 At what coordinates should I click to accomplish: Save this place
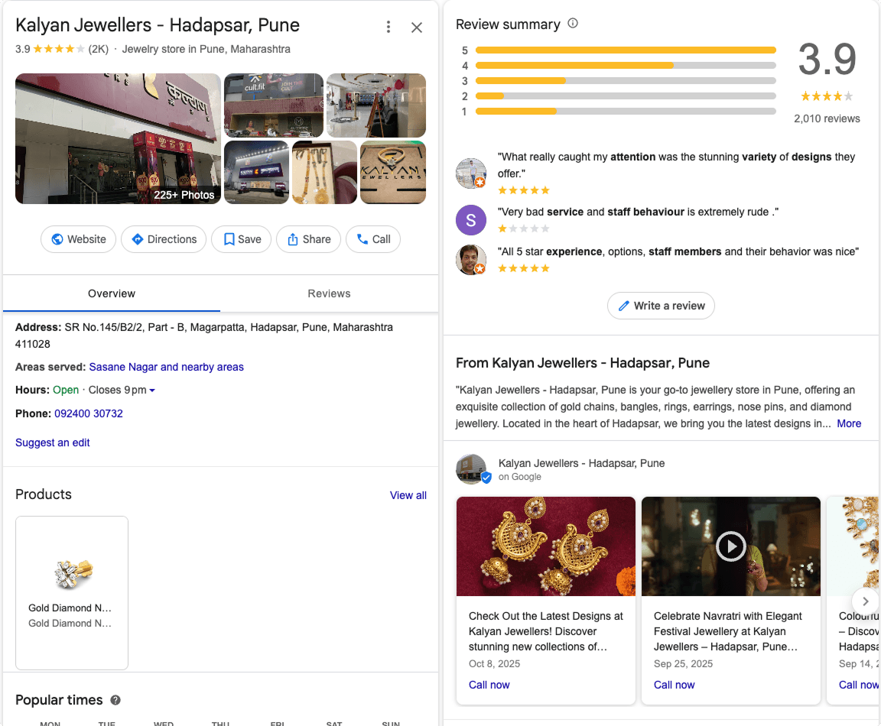coord(241,239)
